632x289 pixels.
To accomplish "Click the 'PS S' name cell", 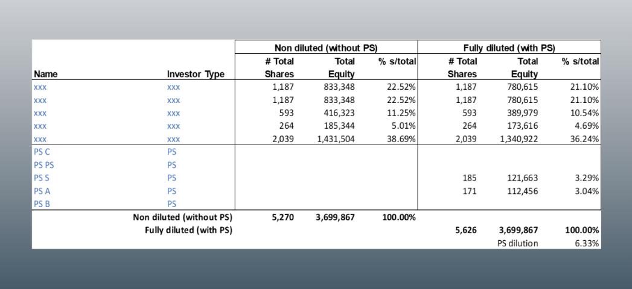I will pos(42,178).
